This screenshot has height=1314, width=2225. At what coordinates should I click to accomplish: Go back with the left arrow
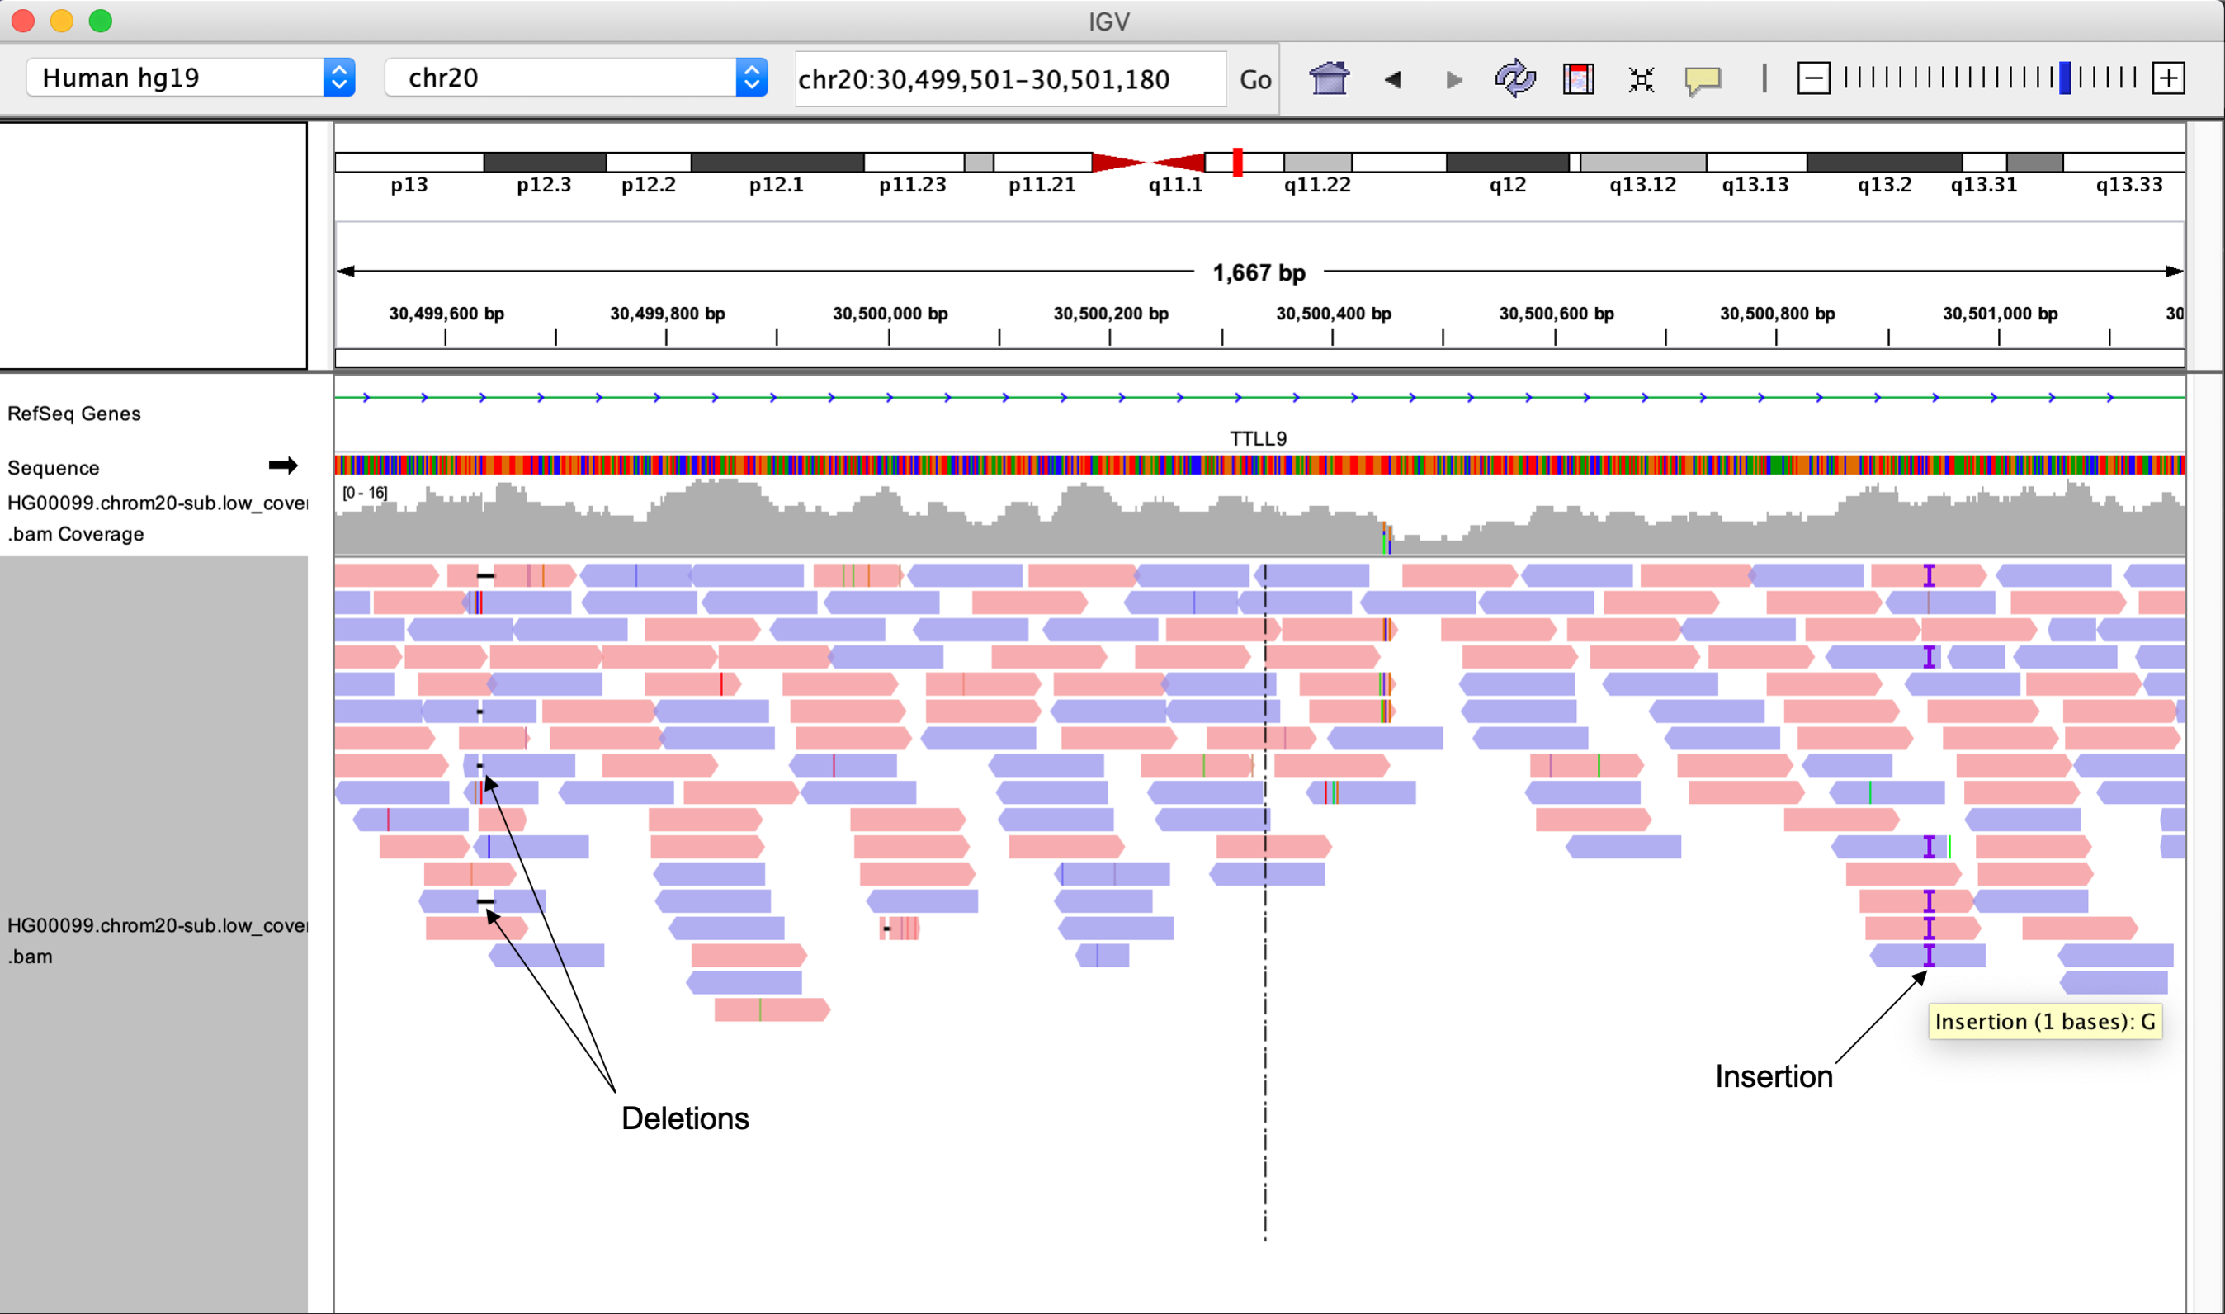click(x=1393, y=80)
